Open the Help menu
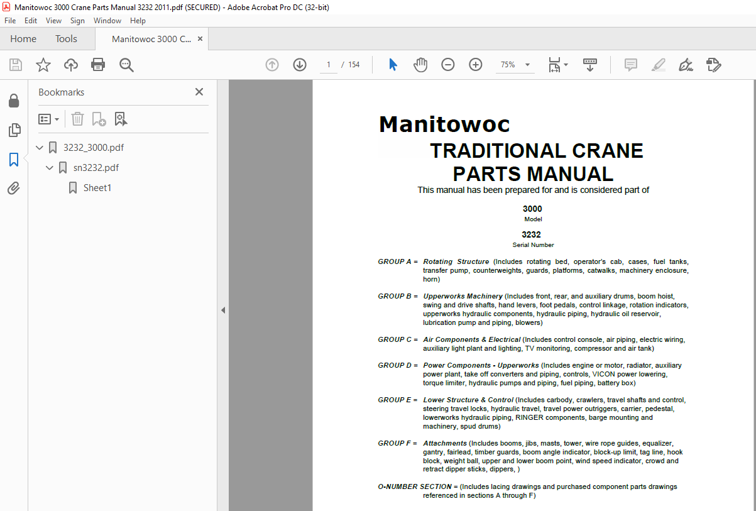Image resolution: width=756 pixels, height=511 pixels. (138, 21)
